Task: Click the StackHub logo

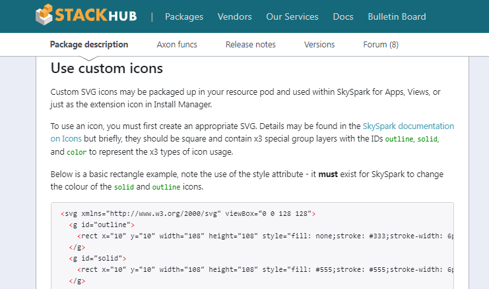Action: tap(86, 14)
